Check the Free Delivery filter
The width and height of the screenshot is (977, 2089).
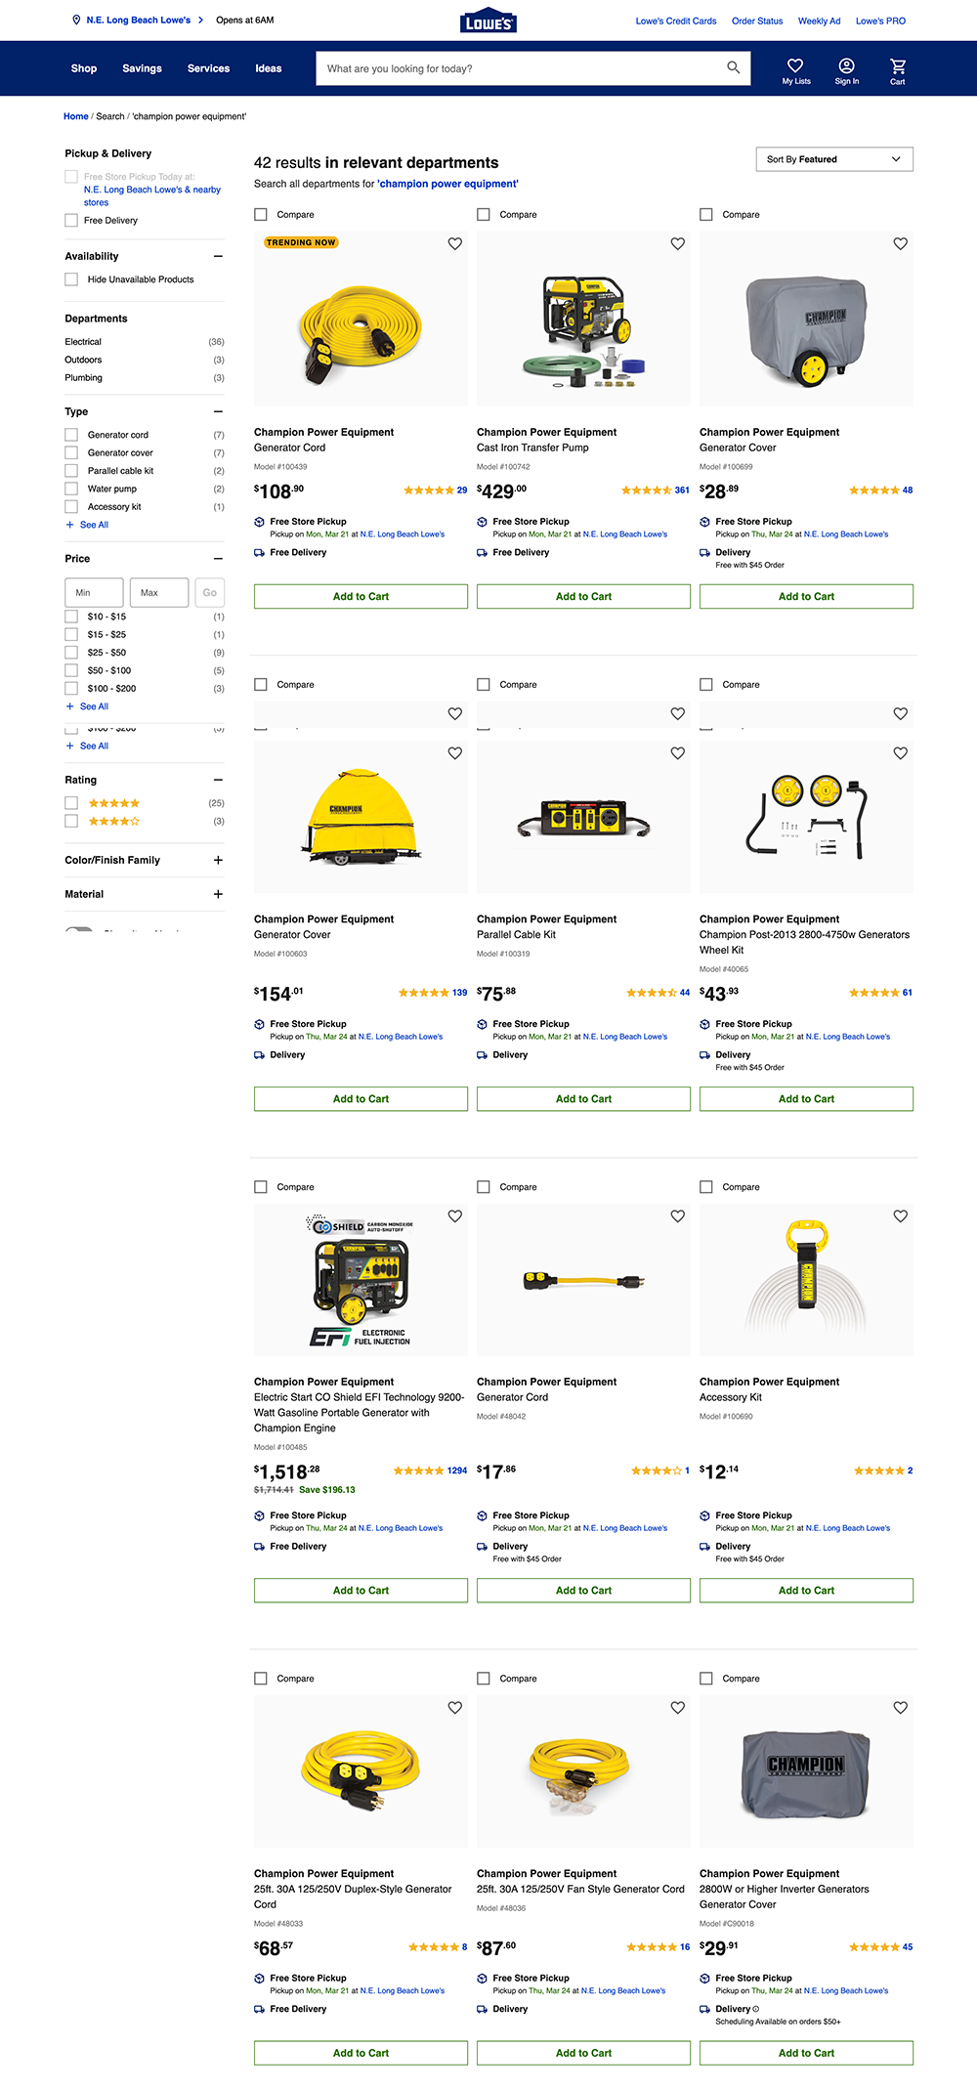tap(71, 221)
